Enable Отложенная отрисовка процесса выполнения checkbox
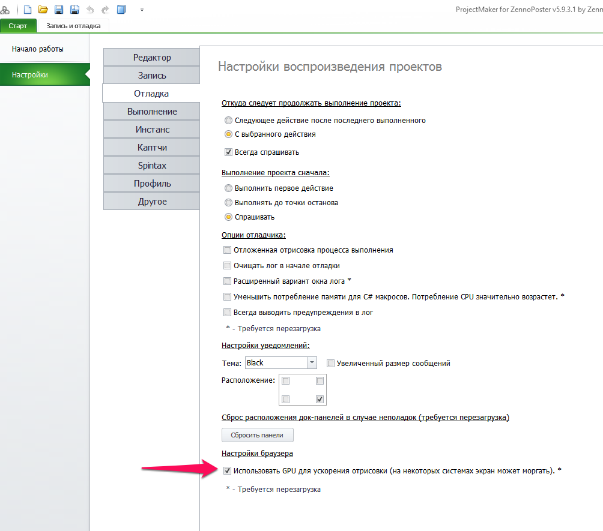The width and height of the screenshot is (603, 531). (227, 250)
